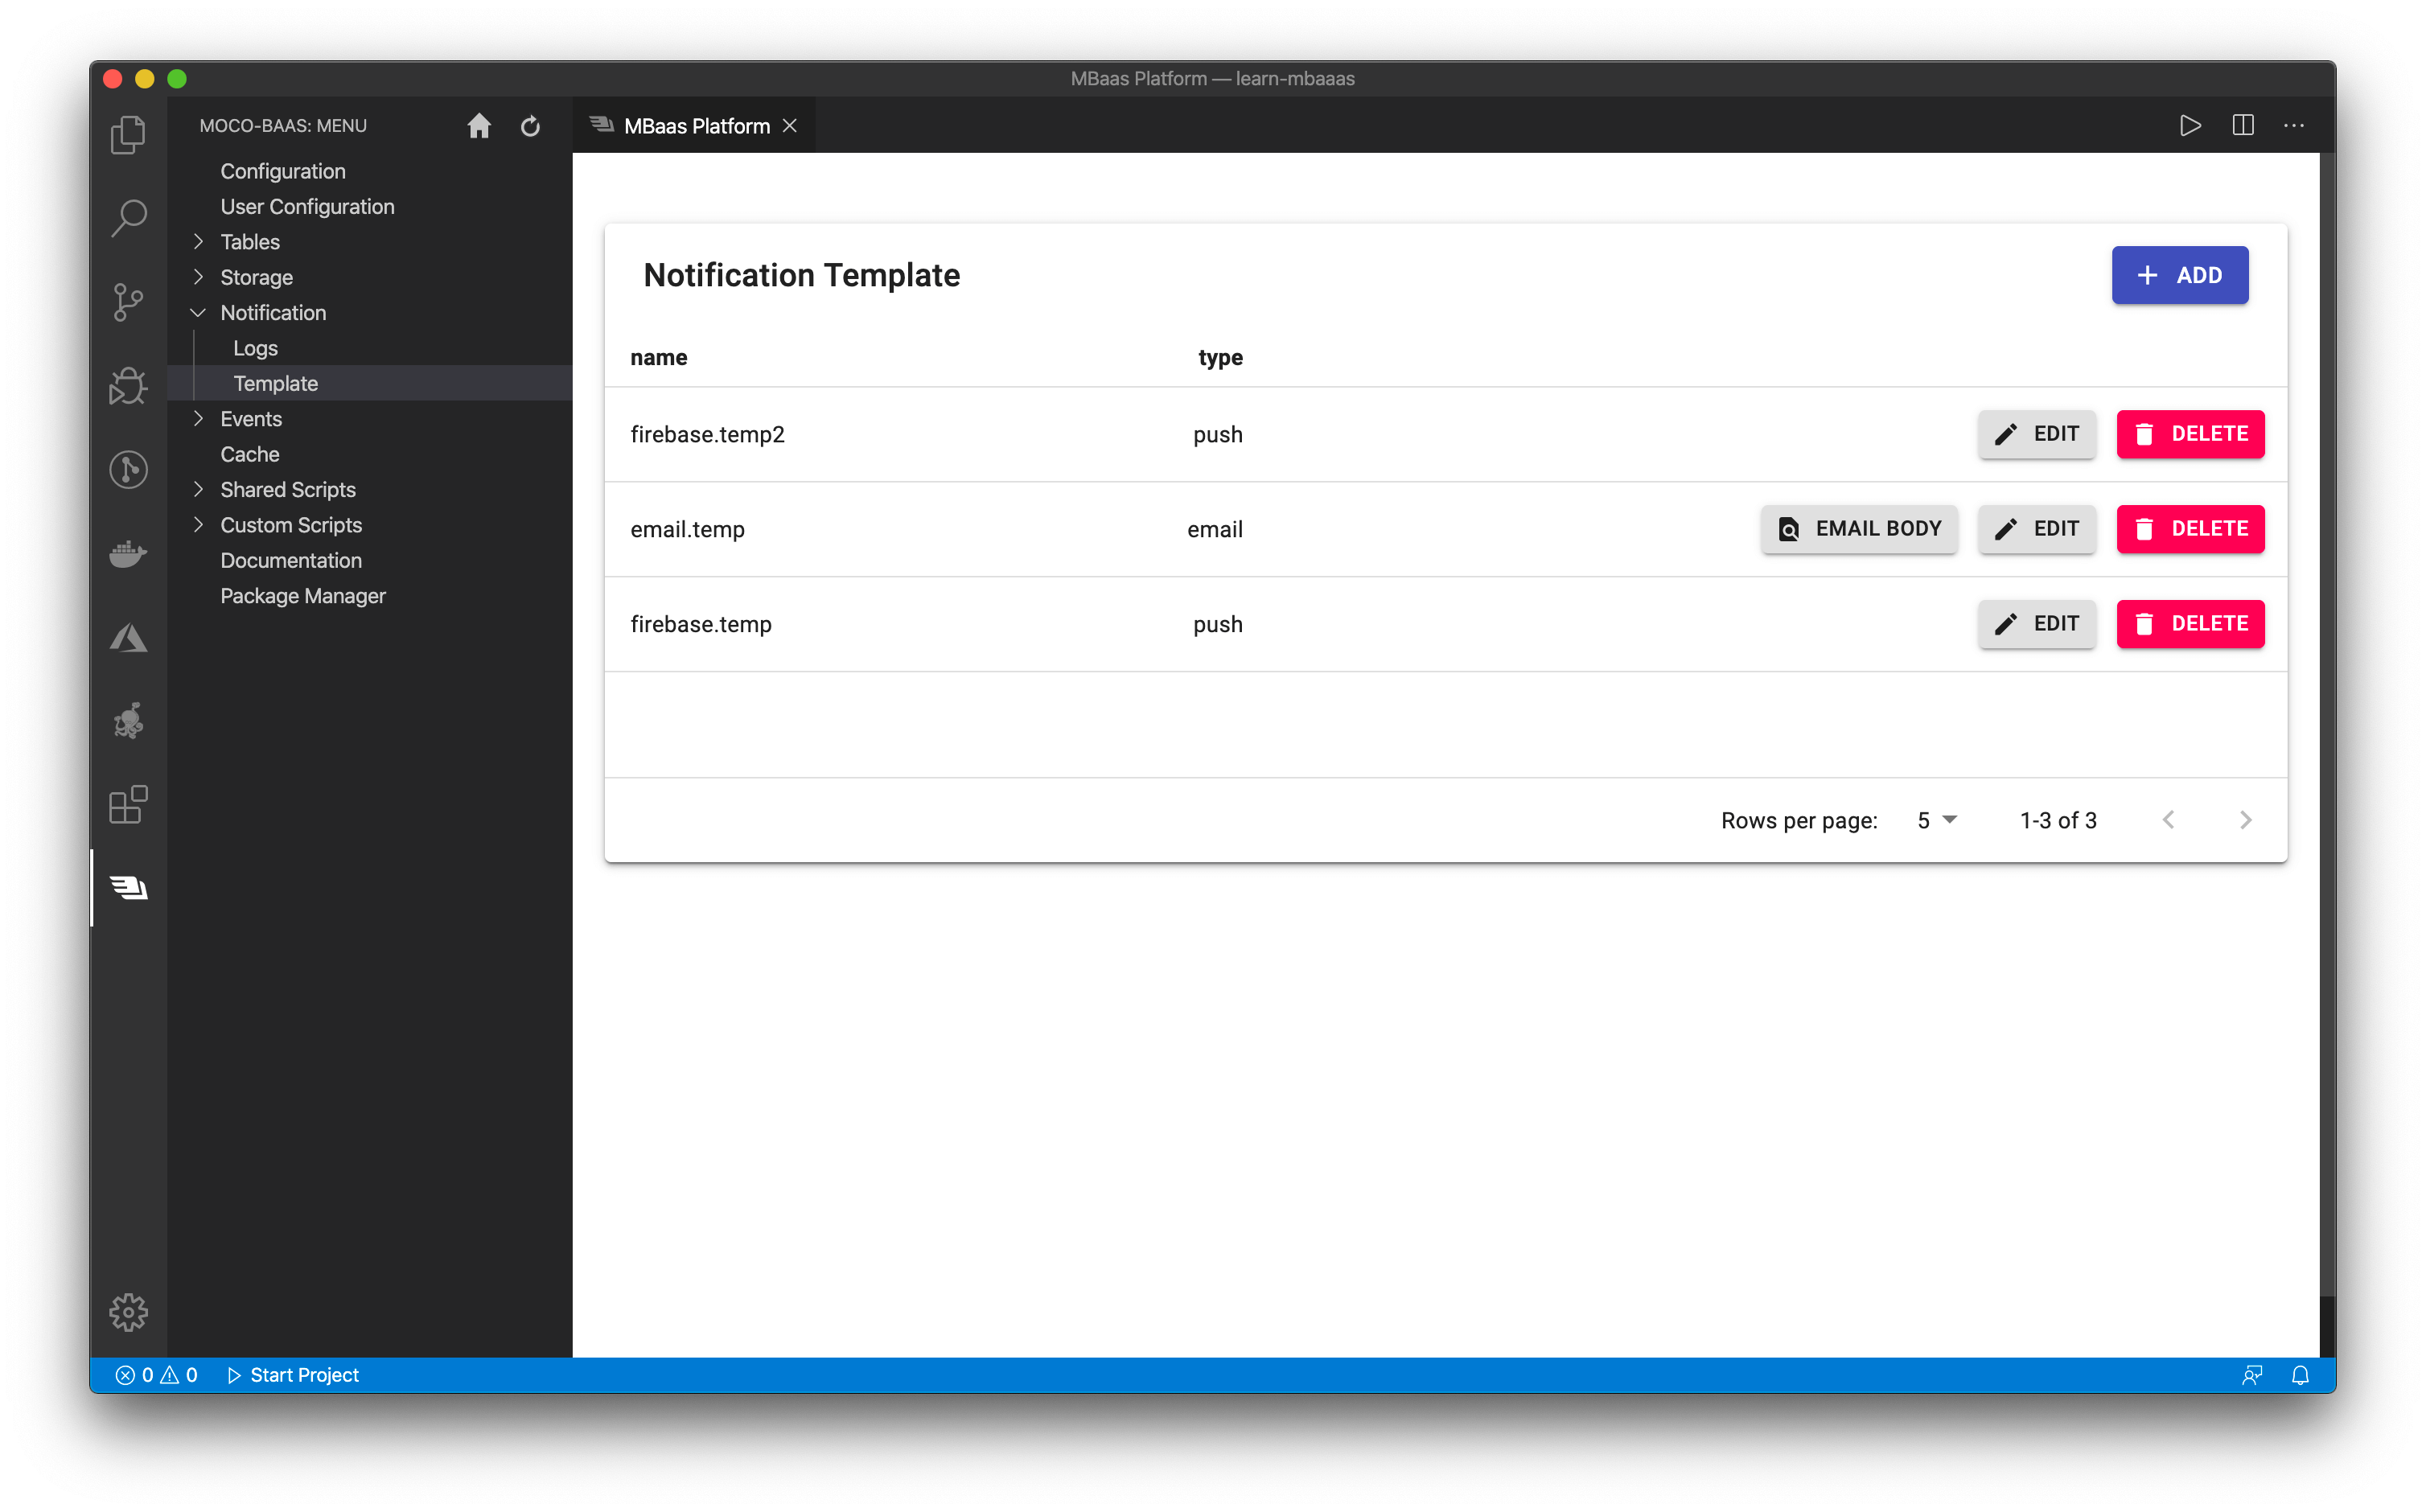This screenshot has height=1512, width=2426.
Task: Click the split editor icon
Action: point(2242,126)
